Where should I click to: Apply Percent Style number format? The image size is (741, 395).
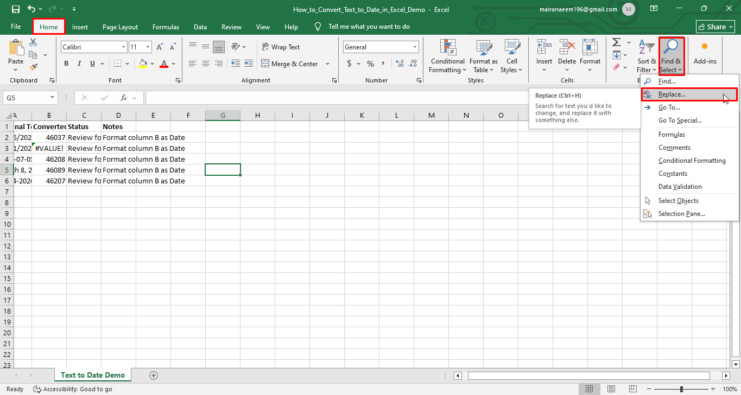point(370,63)
